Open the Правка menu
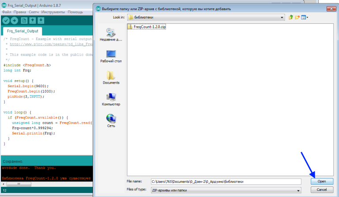 (20, 12)
